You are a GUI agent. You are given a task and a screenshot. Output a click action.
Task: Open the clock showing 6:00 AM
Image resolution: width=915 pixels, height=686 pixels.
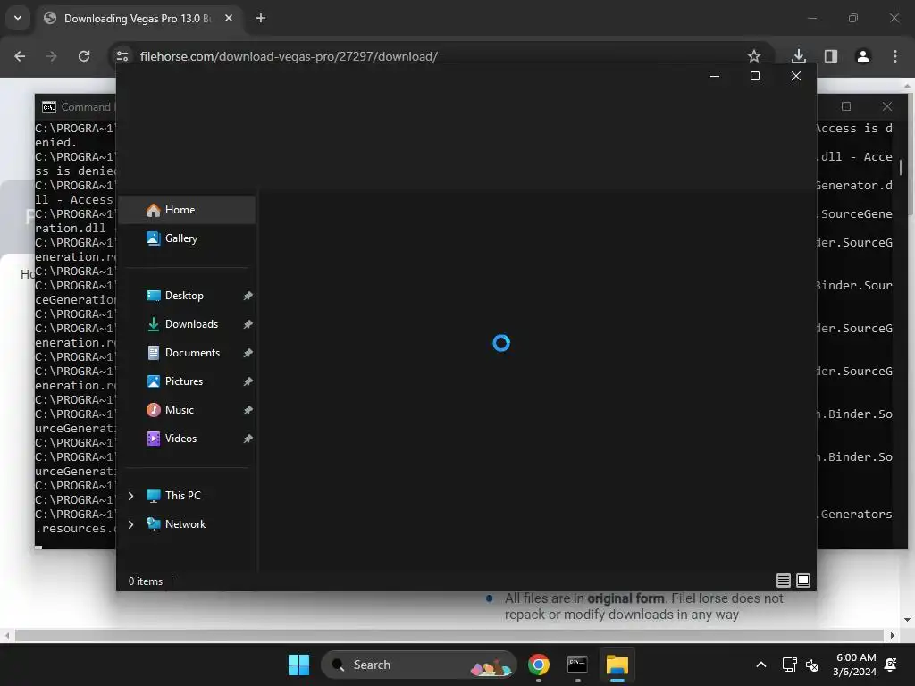[x=855, y=665]
